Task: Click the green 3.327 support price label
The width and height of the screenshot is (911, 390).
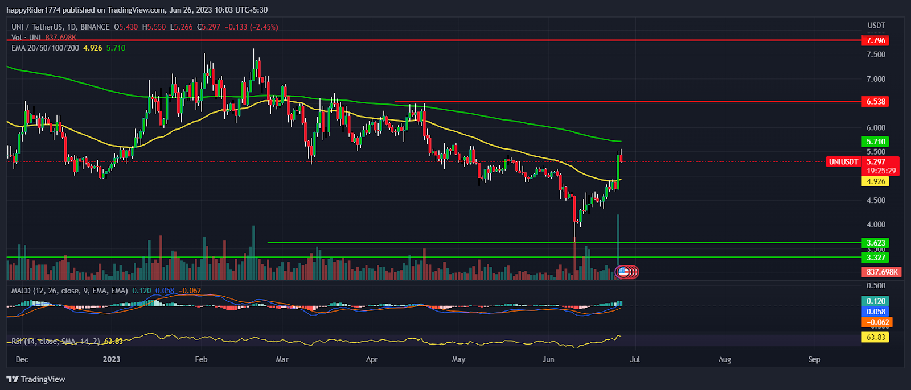Action: (x=876, y=258)
